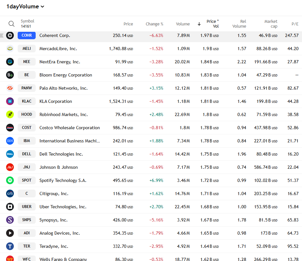Open the C ticker badge
The height and width of the screenshot is (261, 302).
27,194
